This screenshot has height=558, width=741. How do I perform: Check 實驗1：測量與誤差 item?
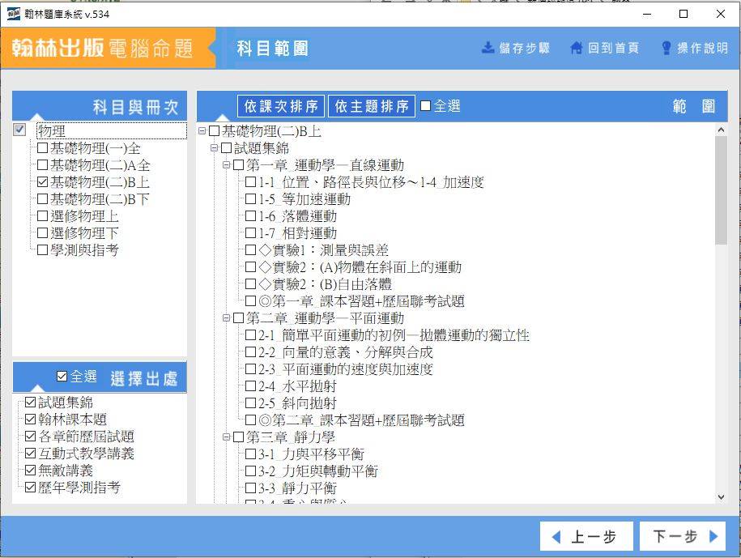click(x=250, y=250)
